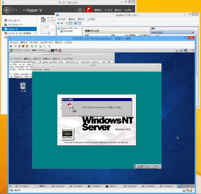This screenshot has height=194, width=201.
Task: Open navigation history dropdown in Server Manager
Action: [x=16, y=10]
